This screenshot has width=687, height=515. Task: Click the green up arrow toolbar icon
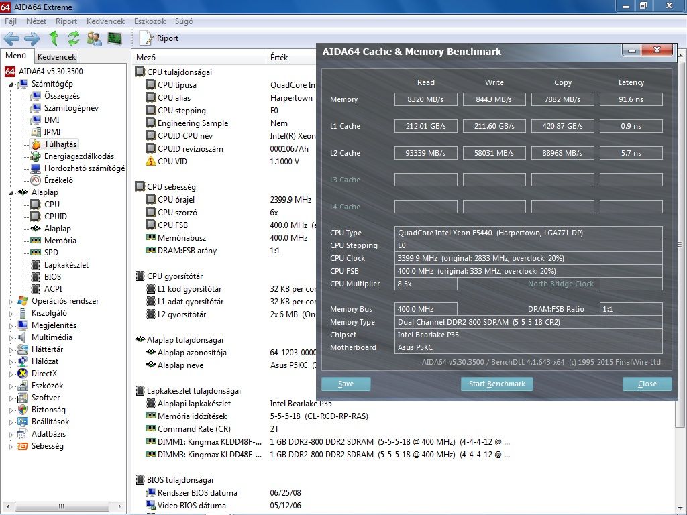click(54, 38)
